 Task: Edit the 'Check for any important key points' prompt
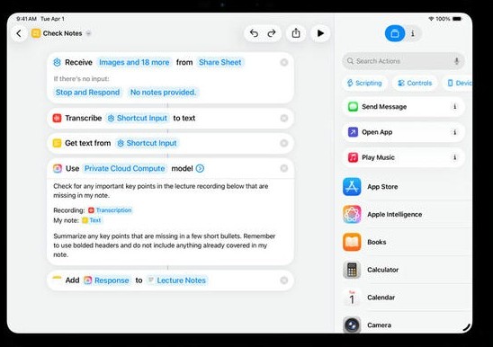[x=161, y=191]
